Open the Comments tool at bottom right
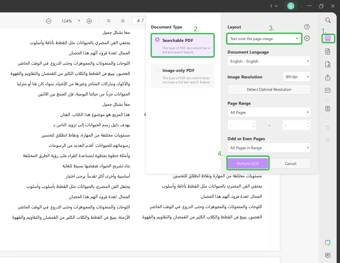 pos(328,256)
